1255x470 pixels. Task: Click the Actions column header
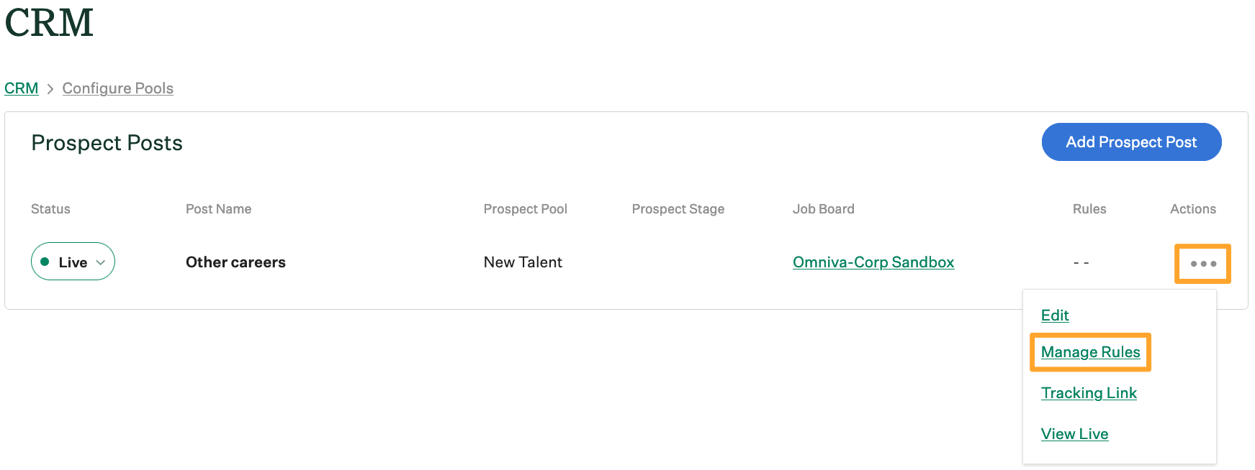(x=1192, y=209)
